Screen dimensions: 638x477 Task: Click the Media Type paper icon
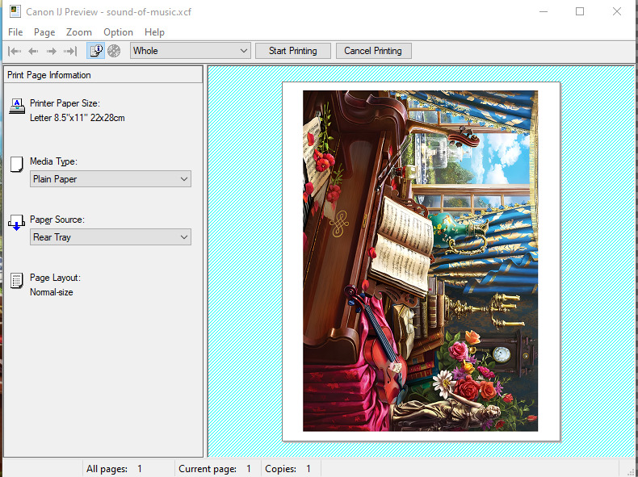16,165
